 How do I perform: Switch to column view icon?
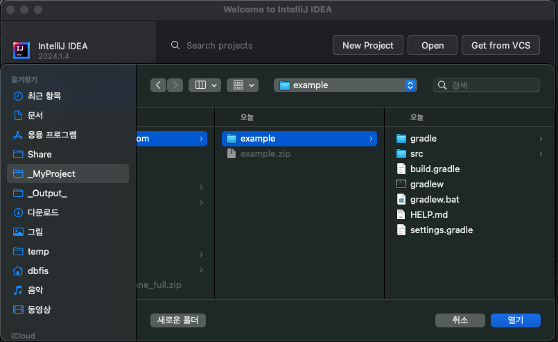click(x=200, y=85)
